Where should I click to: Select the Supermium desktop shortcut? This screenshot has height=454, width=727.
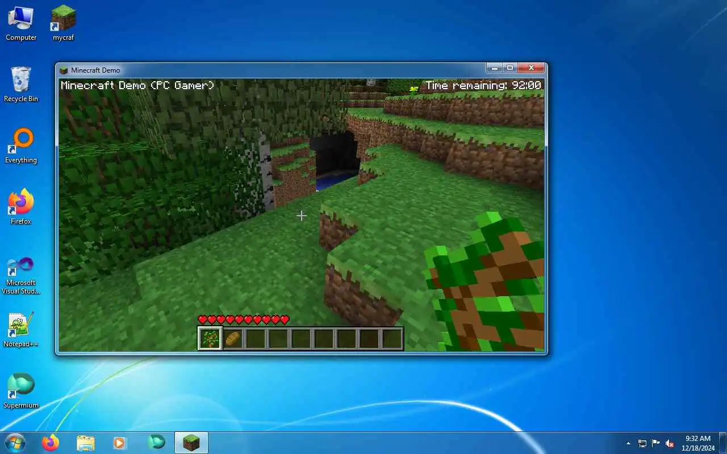pos(21,391)
